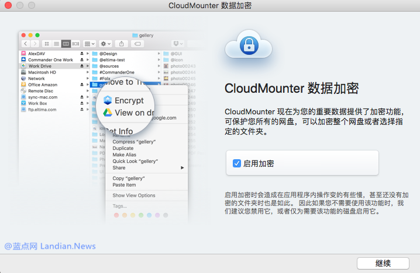Screen dimensions: 420x273
Task: Select the @icon folder
Action: point(177,60)
